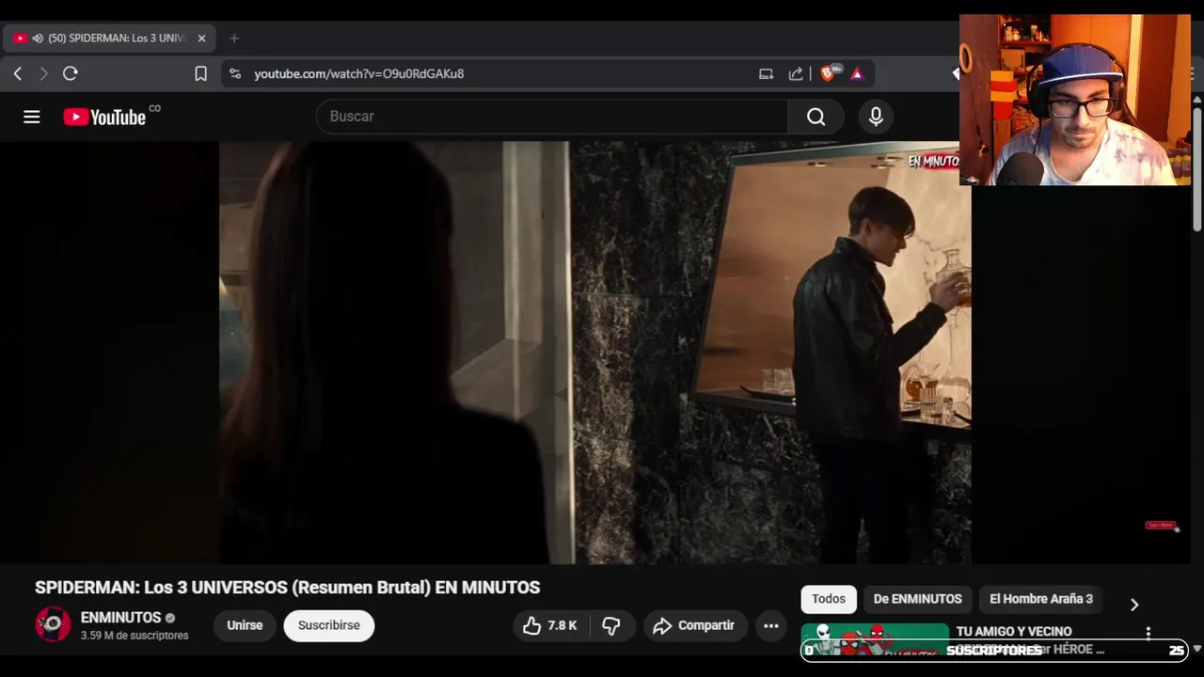Select the De ENMINUTOS filter chip
This screenshot has height=677, width=1204.
[917, 599]
